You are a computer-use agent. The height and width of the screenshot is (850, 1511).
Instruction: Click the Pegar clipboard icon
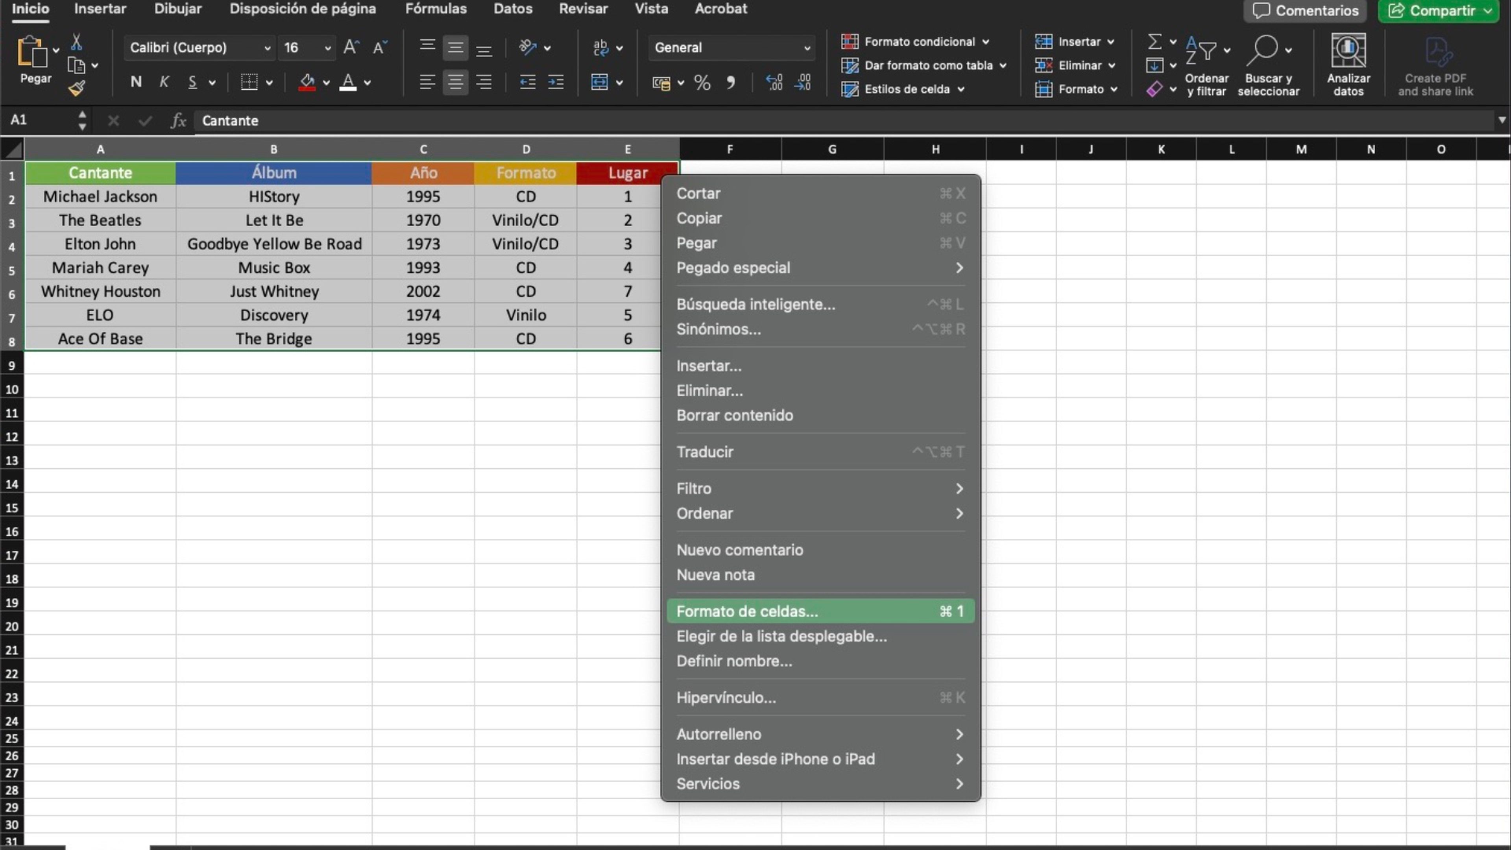click(x=32, y=52)
